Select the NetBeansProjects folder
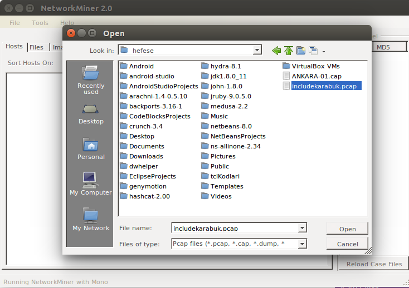This screenshot has width=409, height=288. [x=233, y=136]
